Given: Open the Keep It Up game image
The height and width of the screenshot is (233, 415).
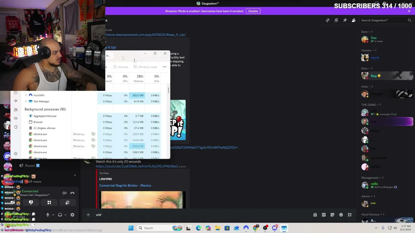Looking at the screenshot, I should [178, 120].
